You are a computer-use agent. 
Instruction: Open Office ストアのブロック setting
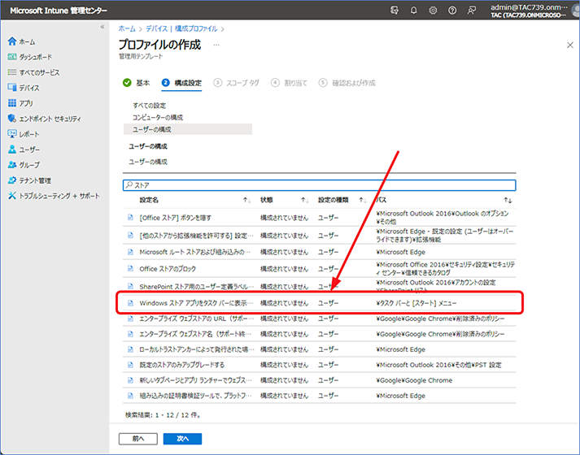pos(168,269)
